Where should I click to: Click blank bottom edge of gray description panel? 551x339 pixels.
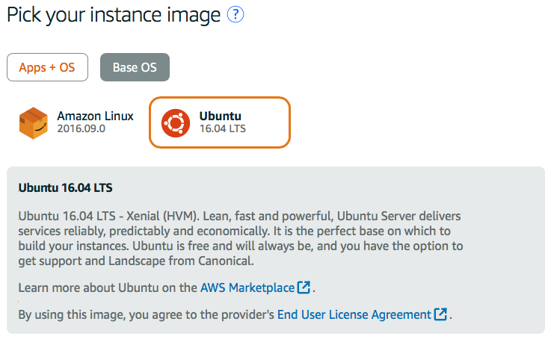(x=275, y=329)
